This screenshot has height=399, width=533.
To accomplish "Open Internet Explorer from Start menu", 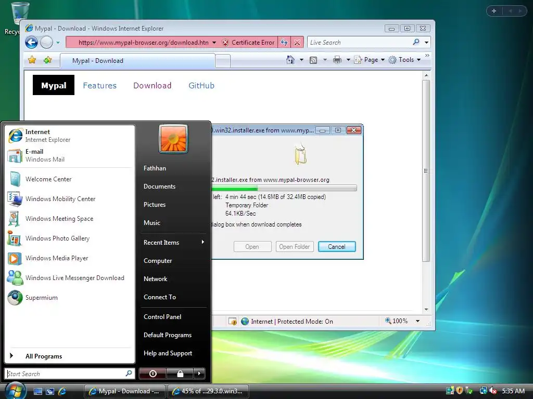I will (69, 136).
